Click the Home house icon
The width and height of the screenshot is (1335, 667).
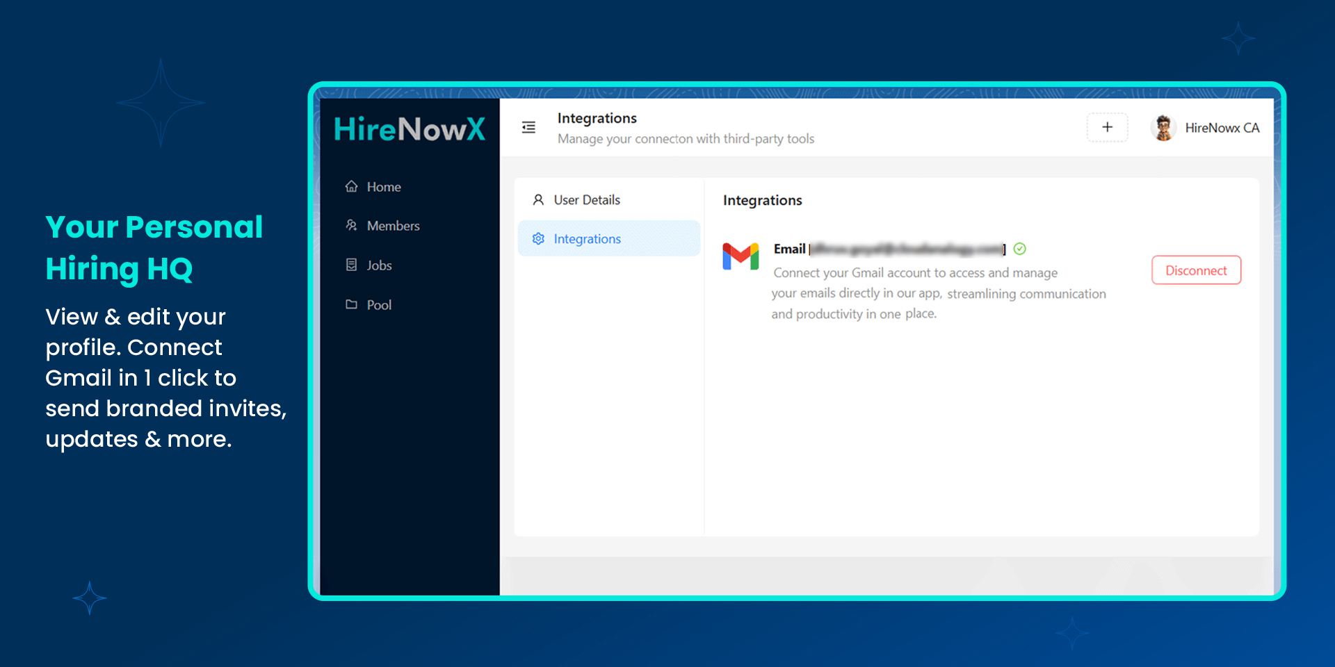click(x=352, y=186)
